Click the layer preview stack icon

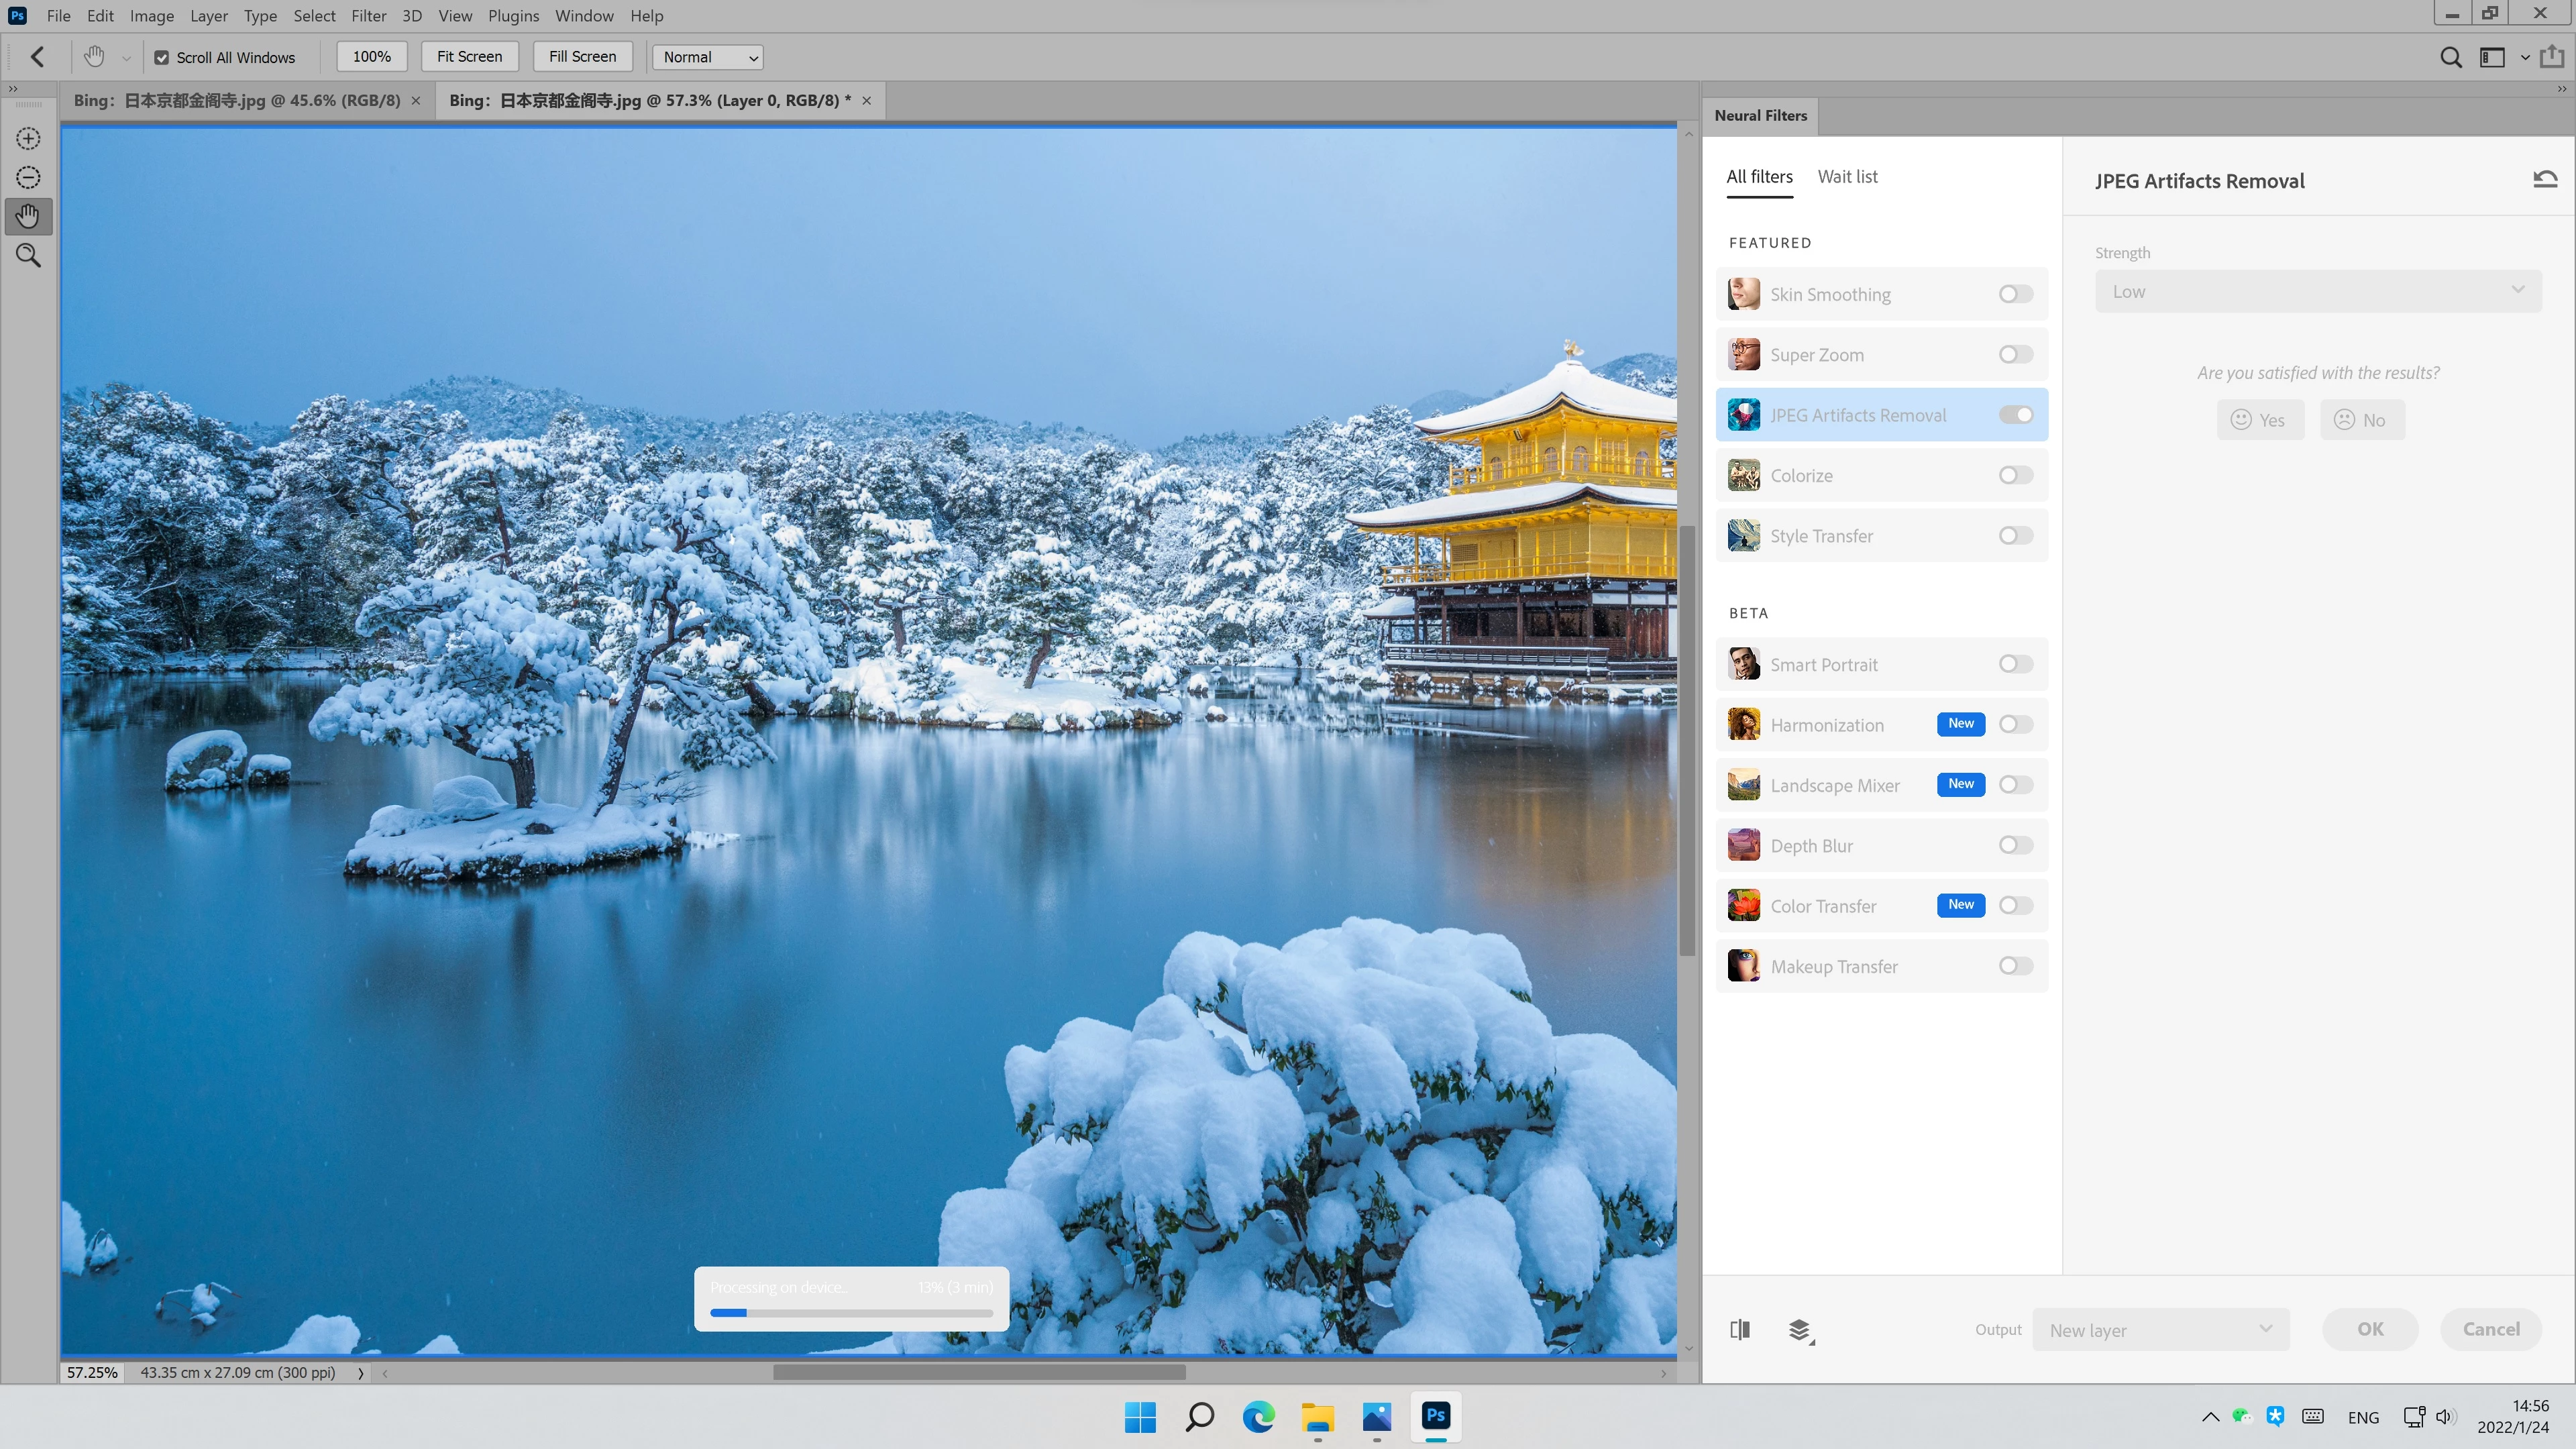[1800, 1330]
